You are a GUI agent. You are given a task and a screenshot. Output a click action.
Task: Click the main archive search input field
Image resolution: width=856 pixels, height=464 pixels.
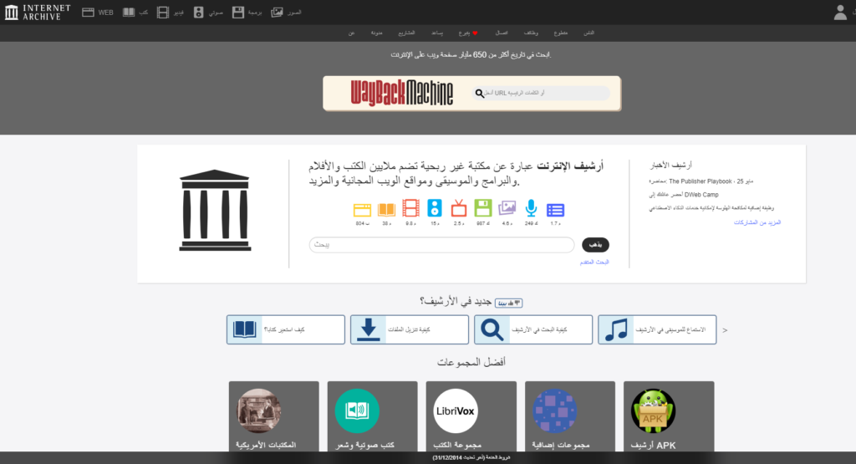coord(441,245)
